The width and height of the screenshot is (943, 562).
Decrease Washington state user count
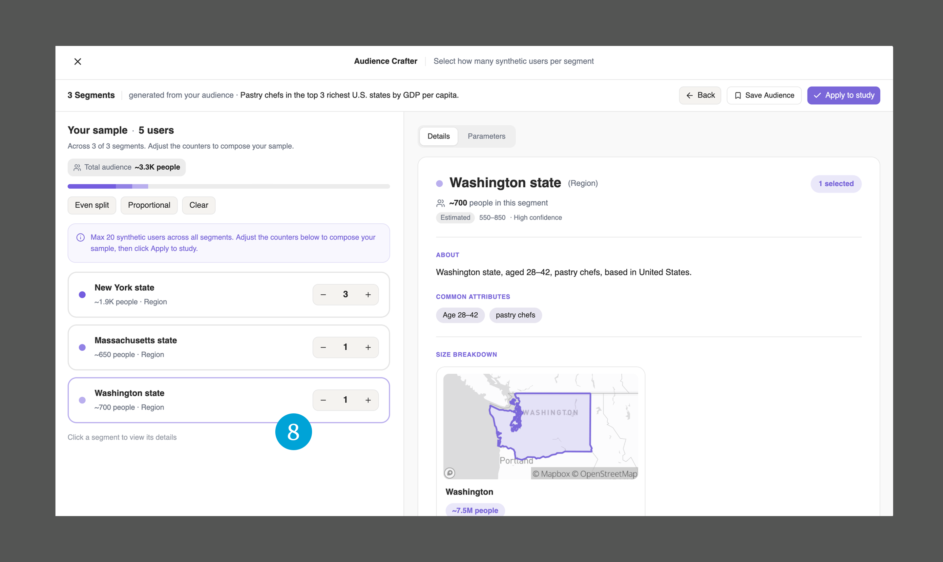pos(323,400)
